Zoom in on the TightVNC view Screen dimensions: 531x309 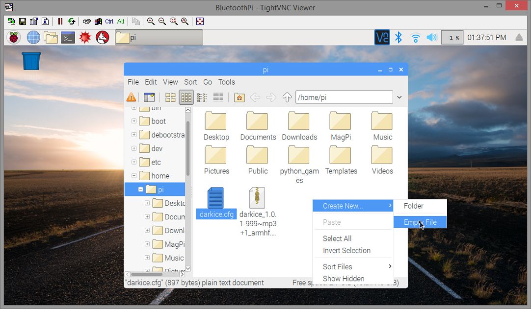click(151, 22)
